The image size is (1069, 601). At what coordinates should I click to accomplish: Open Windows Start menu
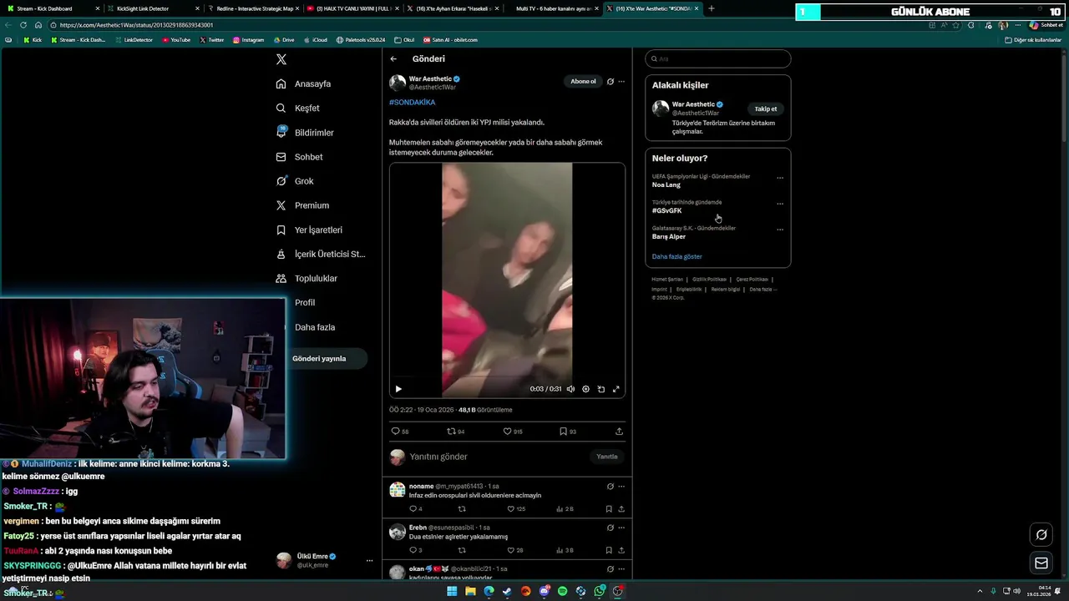(452, 591)
